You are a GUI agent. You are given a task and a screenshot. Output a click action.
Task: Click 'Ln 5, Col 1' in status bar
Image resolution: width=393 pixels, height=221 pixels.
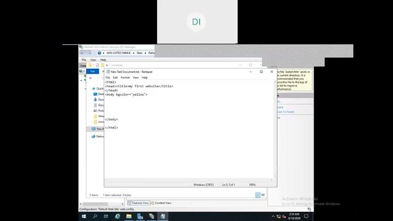pyautogui.click(x=228, y=185)
